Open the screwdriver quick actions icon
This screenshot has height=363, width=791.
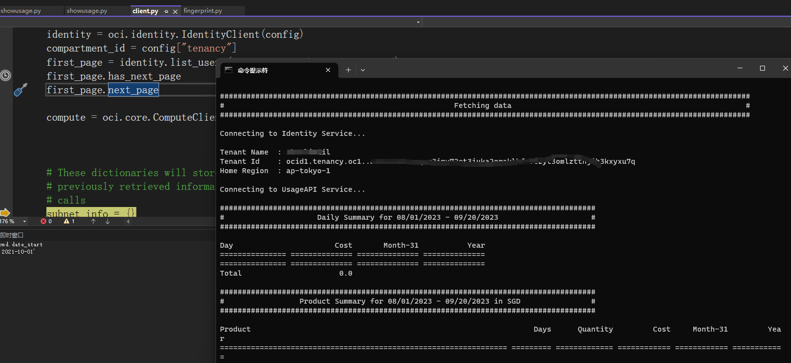pyautogui.click(x=20, y=89)
